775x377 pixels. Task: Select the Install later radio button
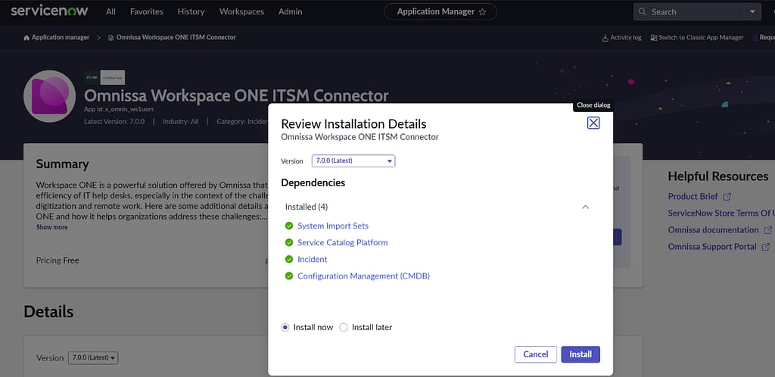coord(344,327)
